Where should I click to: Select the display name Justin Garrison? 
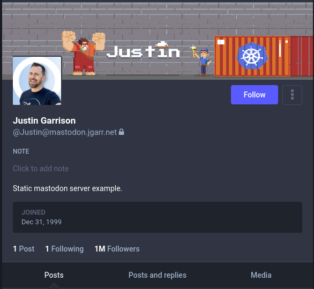(44, 120)
